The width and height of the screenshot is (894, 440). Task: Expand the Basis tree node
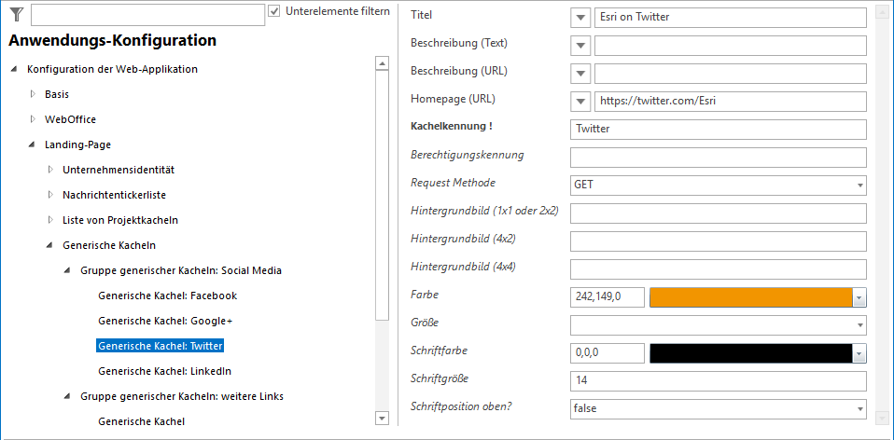pyautogui.click(x=33, y=94)
